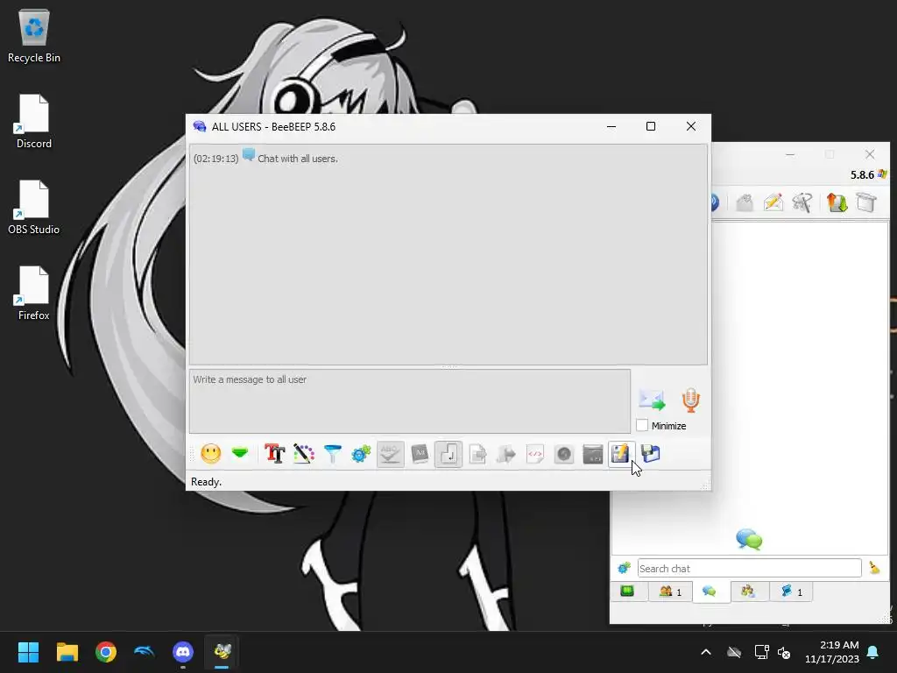This screenshot has width=897, height=673.
Task: Enable the Minimize checkbox
Action: (642, 426)
